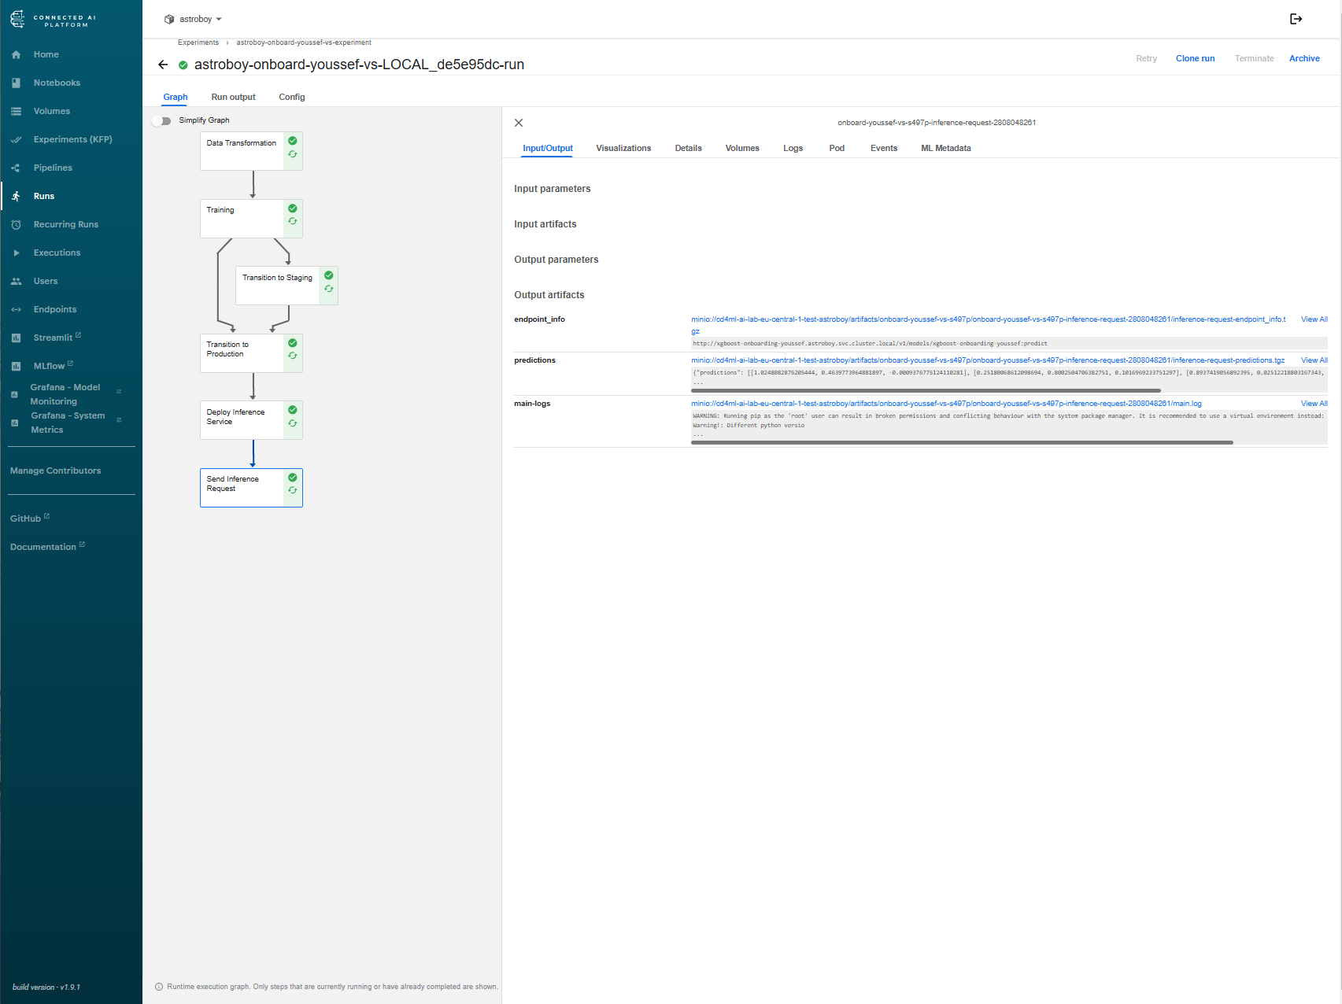
Task: Select the Data Transformation graph node
Action: pos(251,151)
